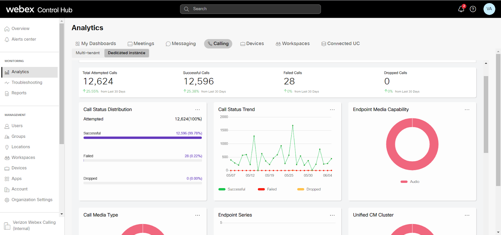Click the Organization Settings gear icon
This screenshot has width=501, height=235.
point(7,200)
